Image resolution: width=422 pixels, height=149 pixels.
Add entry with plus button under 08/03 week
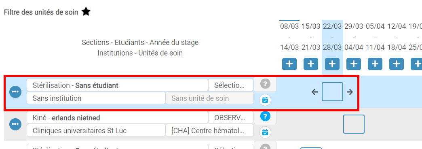pyautogui.click(x=289, y=64)
